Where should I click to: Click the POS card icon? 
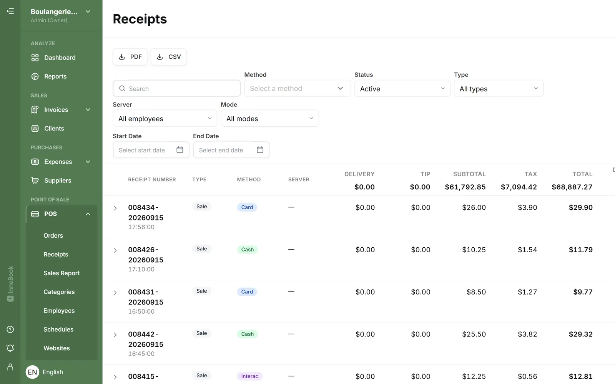tap(35, 214)
